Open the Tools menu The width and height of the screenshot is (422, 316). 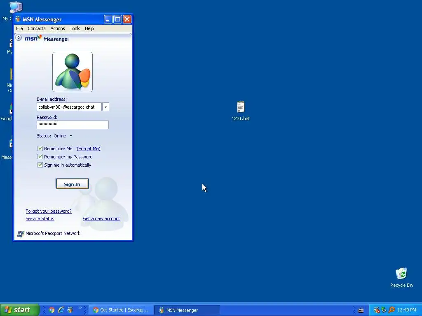pos(75,28)
